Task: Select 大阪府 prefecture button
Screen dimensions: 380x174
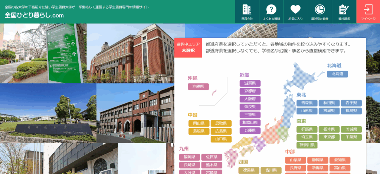Action: click(x=250, y=99)
